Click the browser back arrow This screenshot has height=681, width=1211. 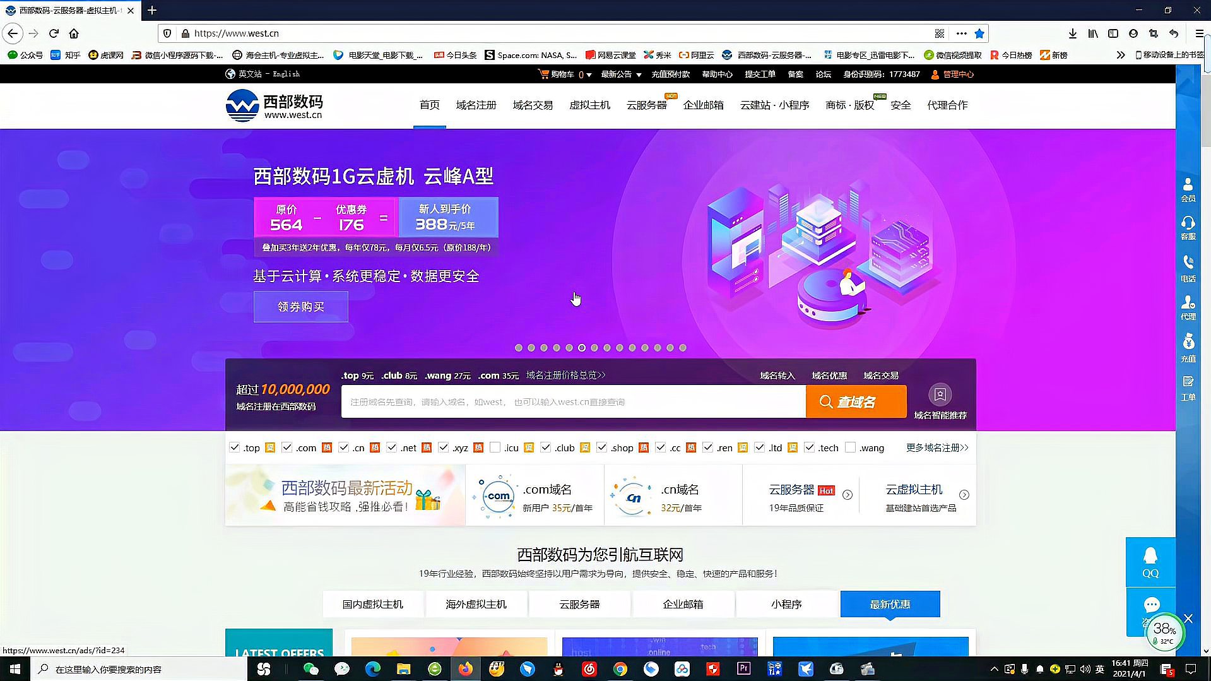[13, 33]
